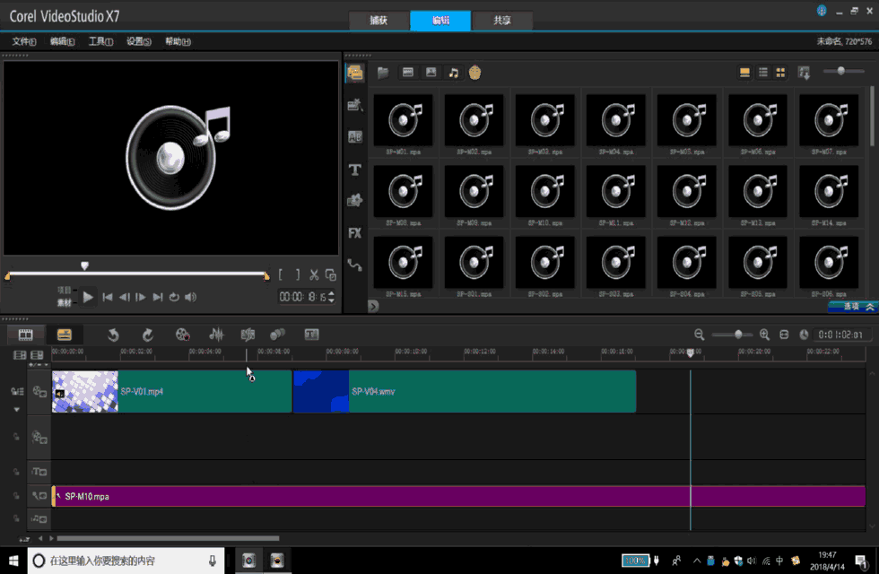The width and height of the screenshot is (879, 574).
Task: Open the Sound Mixer waveform icon
Action: coord(216,335)
